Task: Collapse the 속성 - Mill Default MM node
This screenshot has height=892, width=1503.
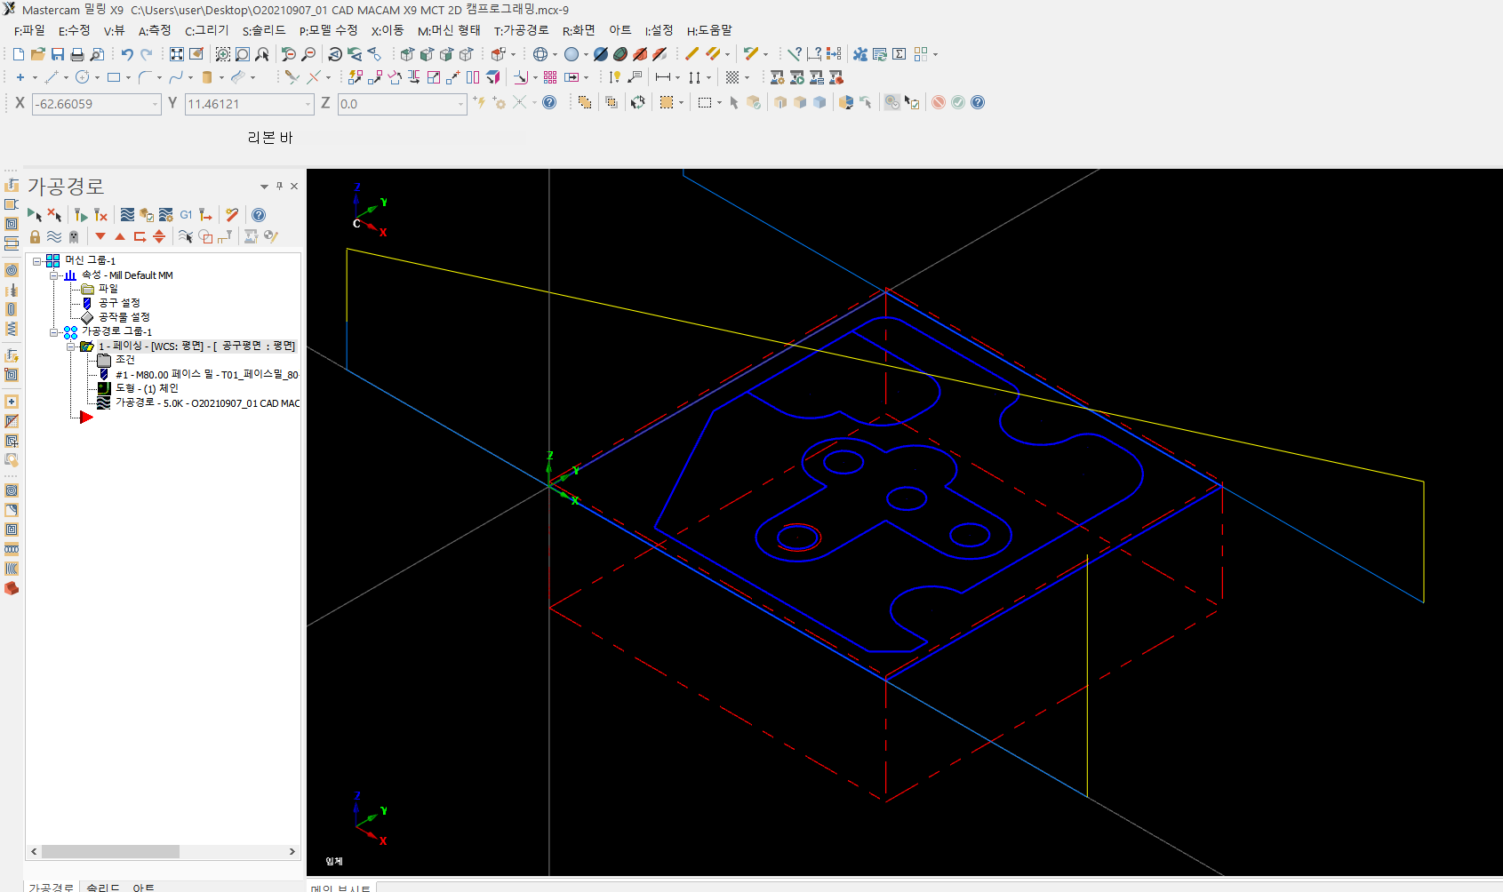Action: 54,275
